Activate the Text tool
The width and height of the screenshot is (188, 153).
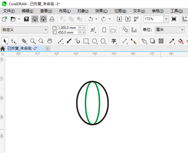[114, 41]
